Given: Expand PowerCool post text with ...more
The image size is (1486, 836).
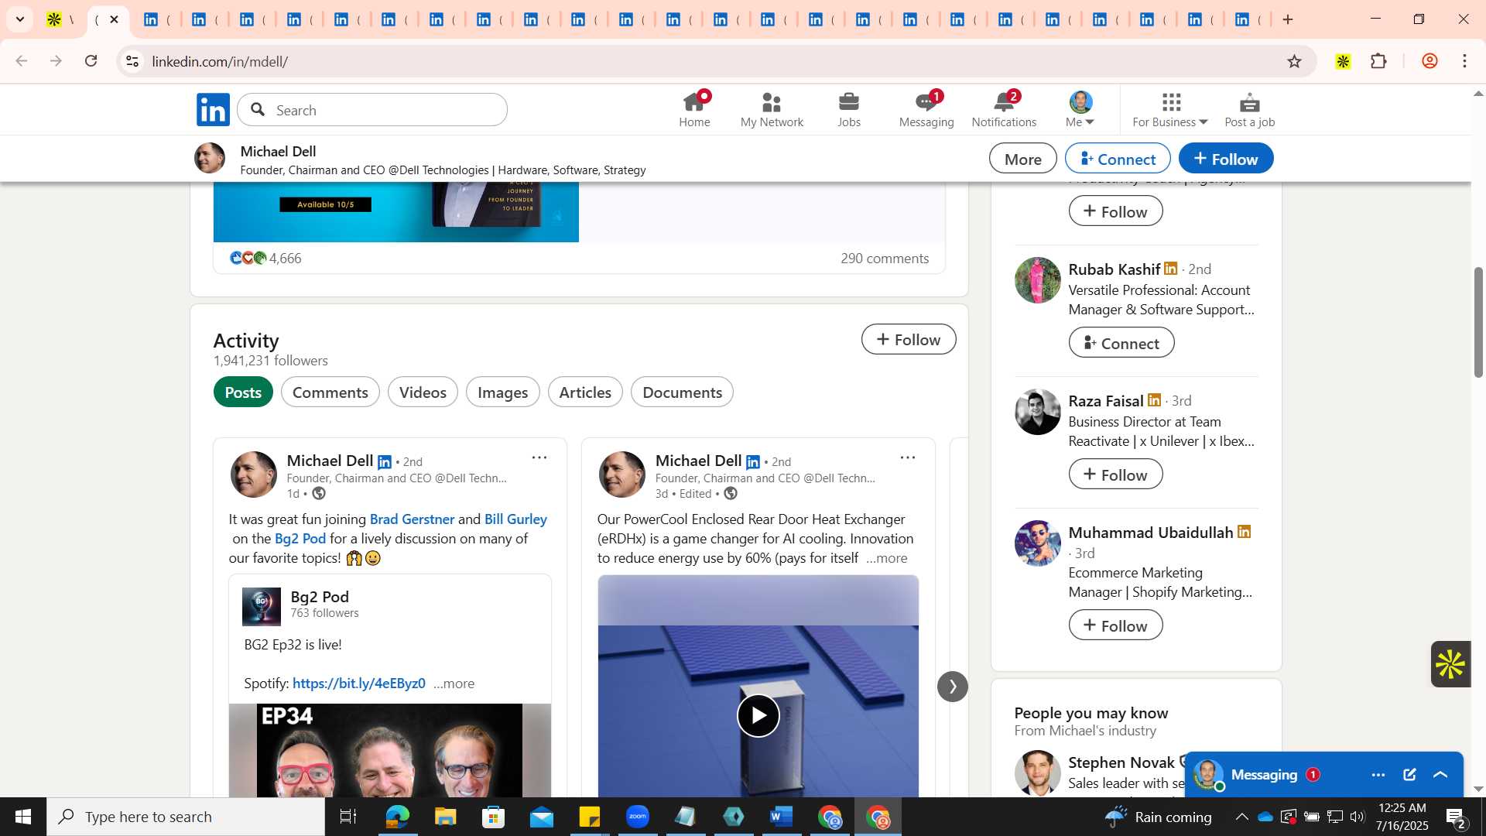Looking at the screenshot, I should tap(887, 558).
